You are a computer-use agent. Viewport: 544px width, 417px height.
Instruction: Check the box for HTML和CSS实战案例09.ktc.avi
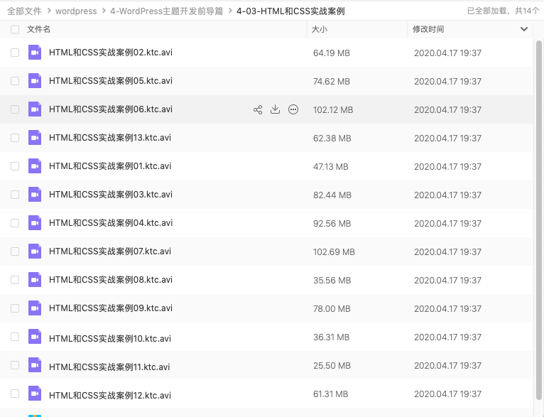(x=15, y=308)
